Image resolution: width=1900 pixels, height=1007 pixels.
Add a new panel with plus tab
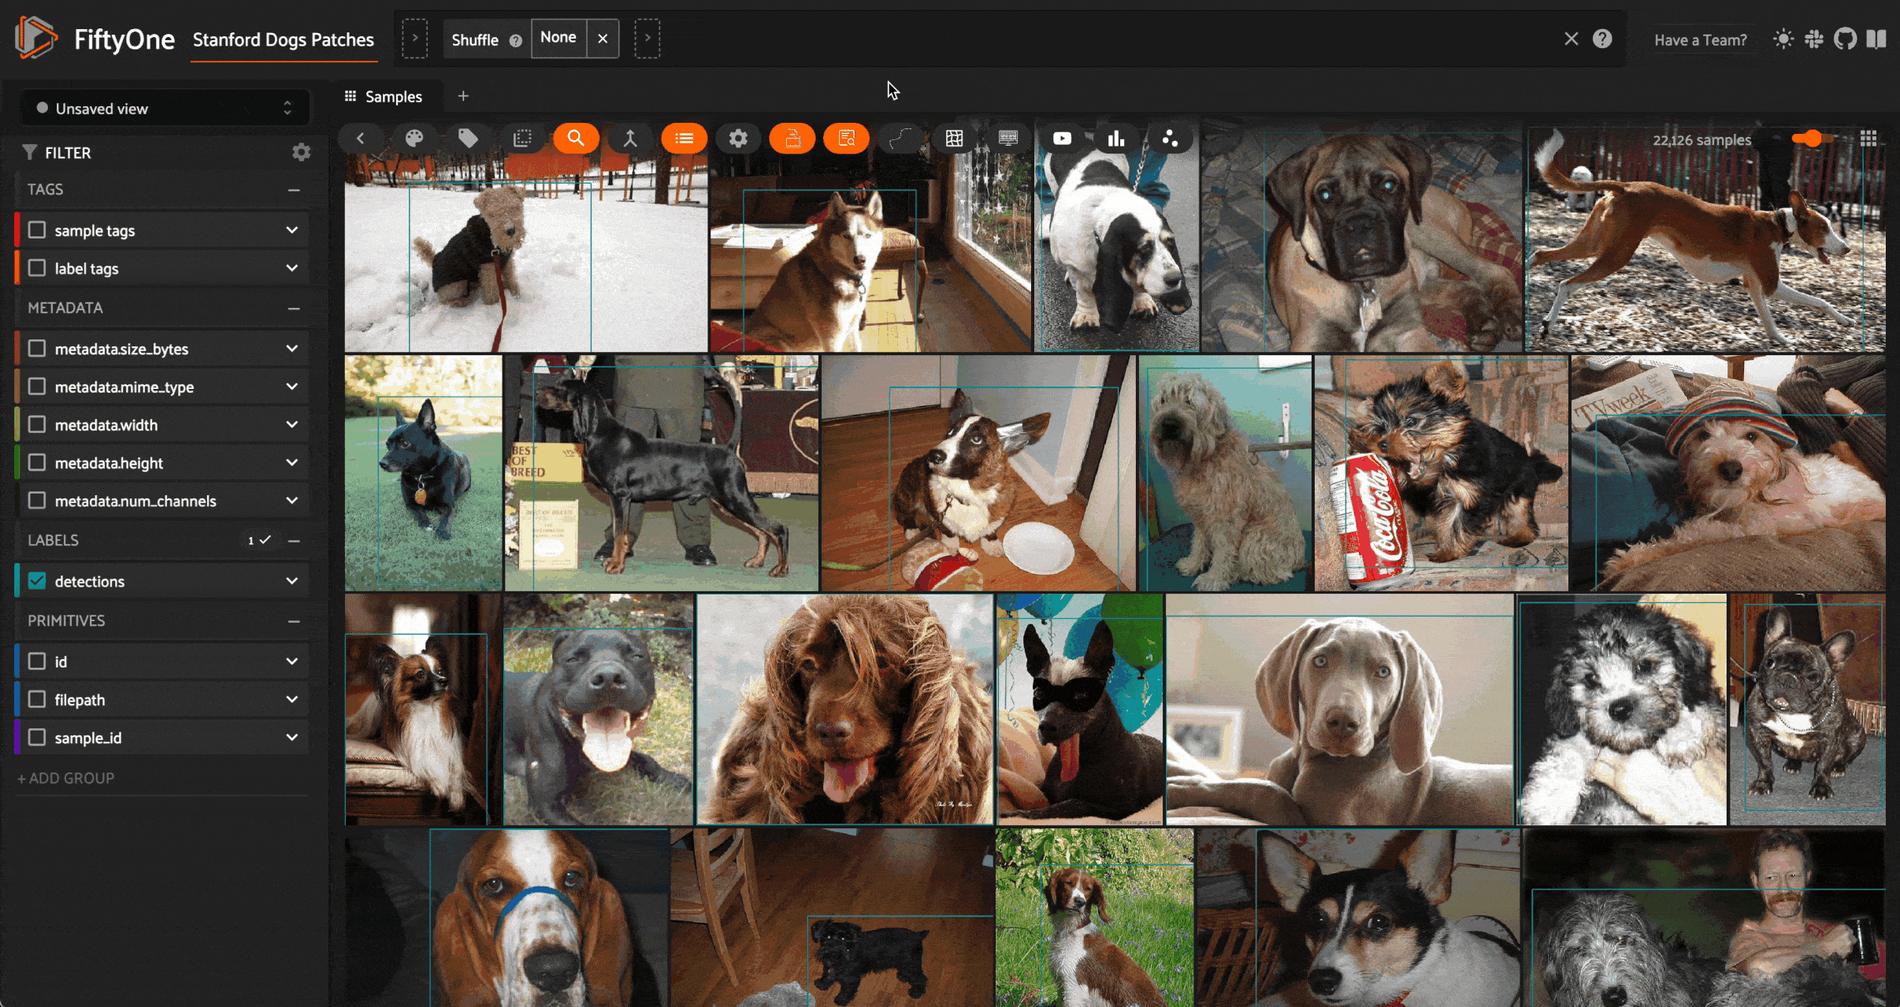click(x=463, y=96)
